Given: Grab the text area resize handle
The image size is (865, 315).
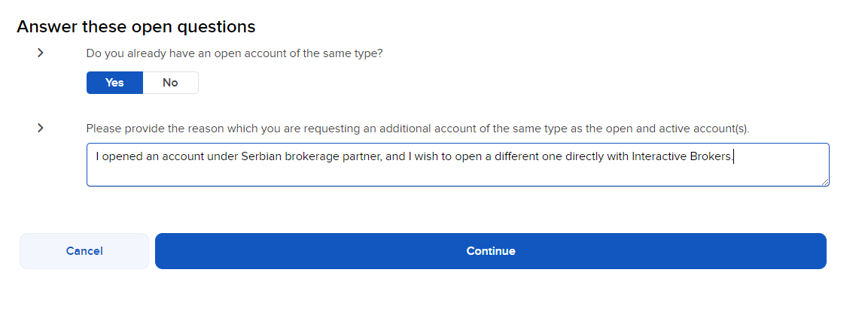Looking at the screenshot, I should click(825, 182).
